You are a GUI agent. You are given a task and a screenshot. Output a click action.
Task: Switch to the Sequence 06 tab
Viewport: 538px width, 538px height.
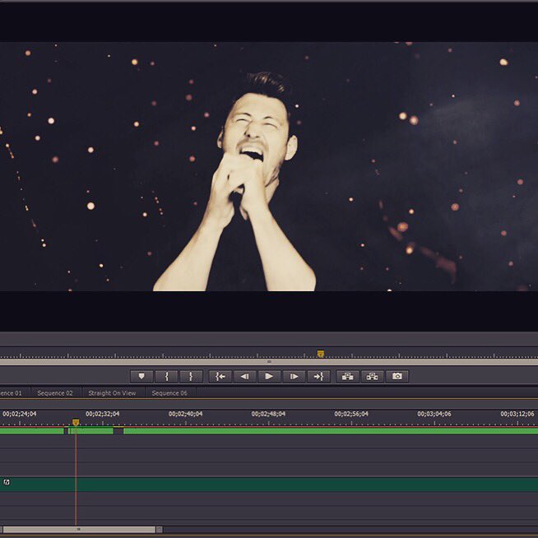169,393
